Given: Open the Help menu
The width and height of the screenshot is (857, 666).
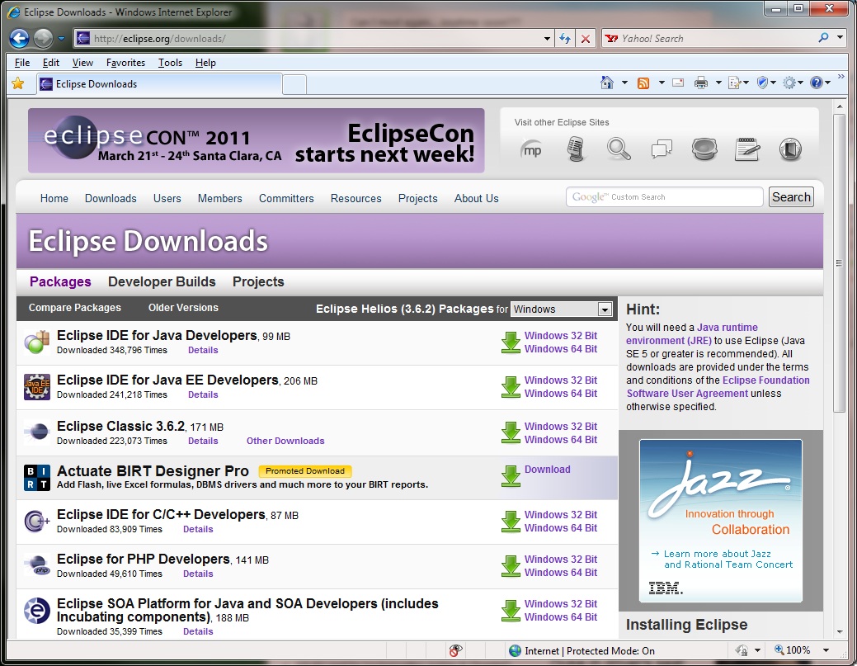Looking at the screenshot, I should [205, 63].
